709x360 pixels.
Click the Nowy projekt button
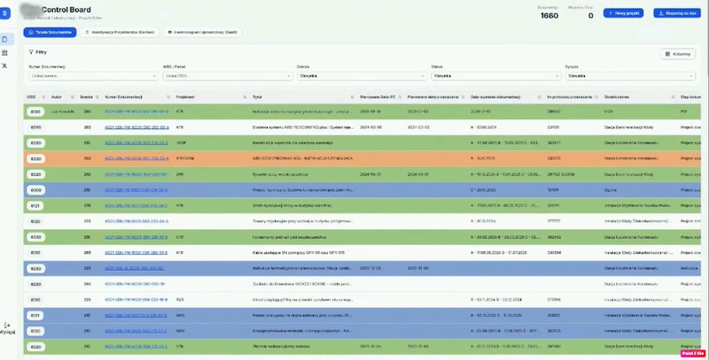click(624, 13)
